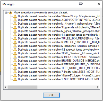This screenshot has height=101, width=103.
Task: Select the warning for lv_%Name4%_polygonal.shp
Action: [x=59, y=24]
